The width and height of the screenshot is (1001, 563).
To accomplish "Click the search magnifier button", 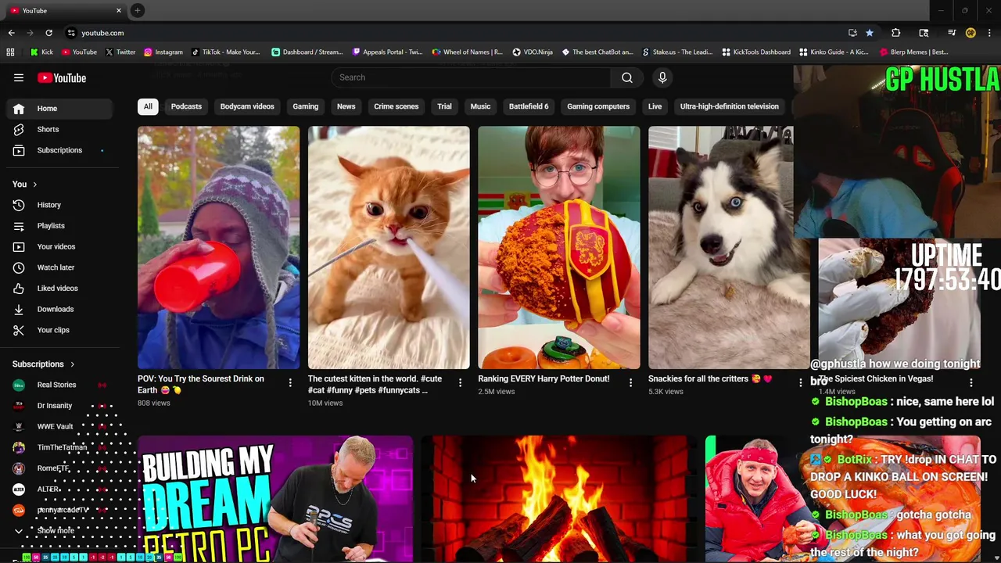I will tap(627, 77).
